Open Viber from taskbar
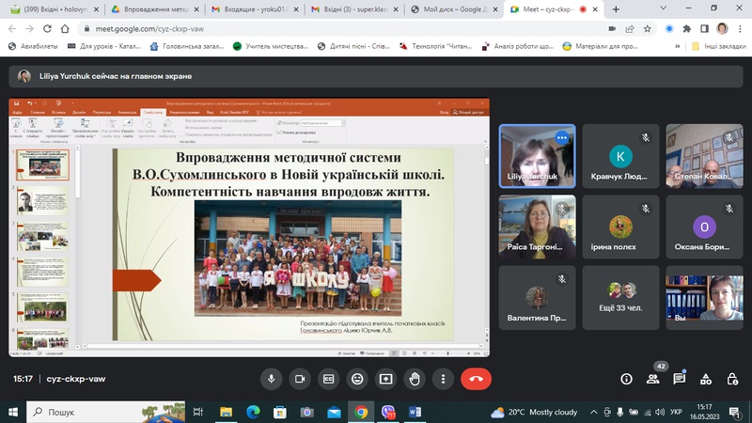This screenshot has width=752, height=423. tap(388, 412)
